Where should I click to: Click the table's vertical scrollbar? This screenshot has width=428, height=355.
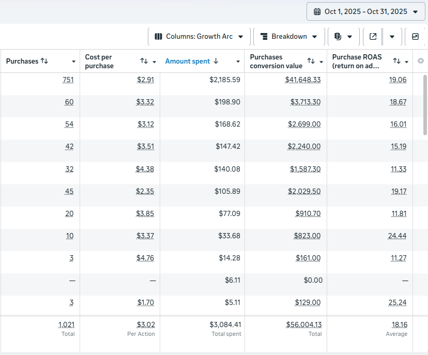[x=425, y=103]
